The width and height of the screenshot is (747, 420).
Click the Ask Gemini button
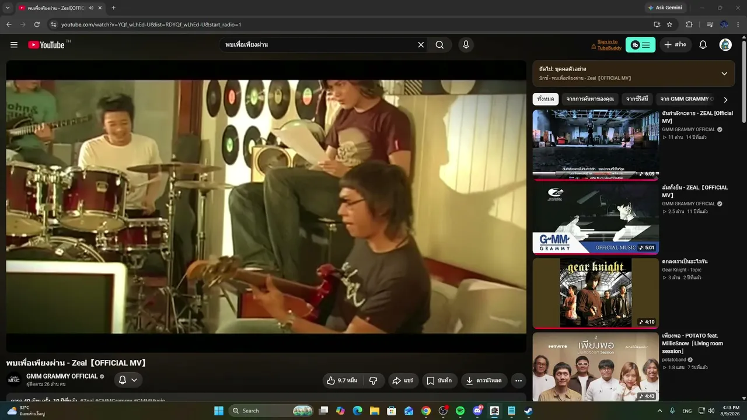[665, 8]
